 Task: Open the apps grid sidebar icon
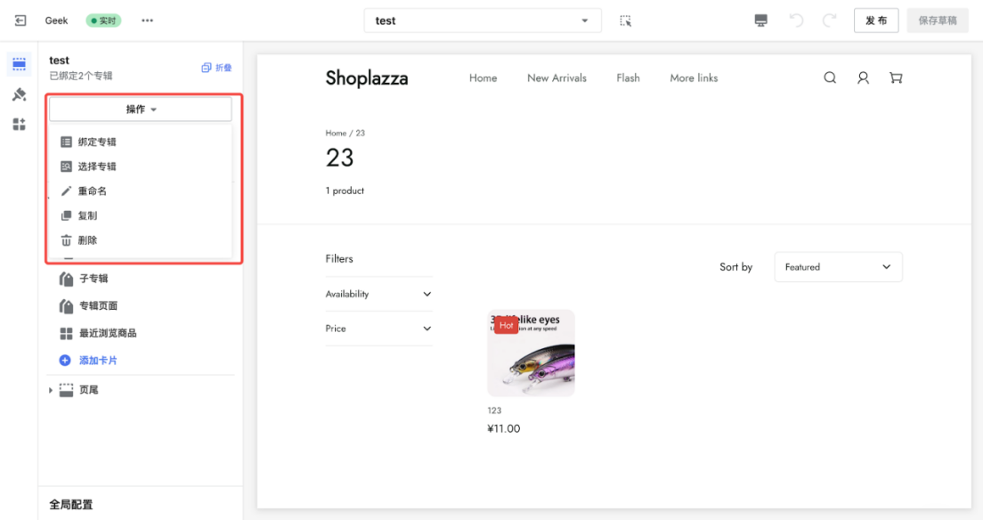(20, 124)
